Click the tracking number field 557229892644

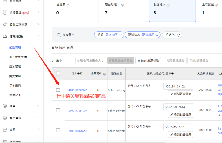point(178,107)
